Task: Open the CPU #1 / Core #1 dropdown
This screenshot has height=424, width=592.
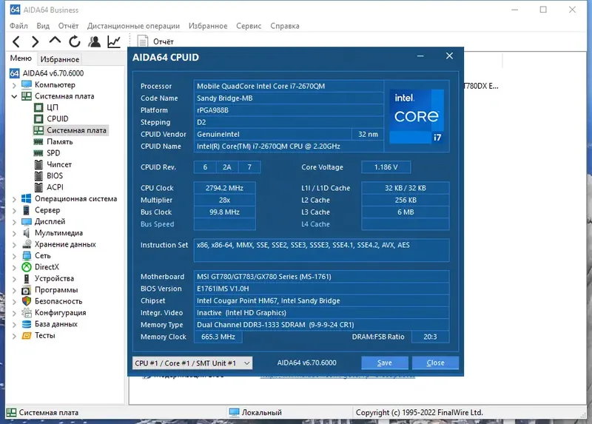Action: click(x=192, y=363)
